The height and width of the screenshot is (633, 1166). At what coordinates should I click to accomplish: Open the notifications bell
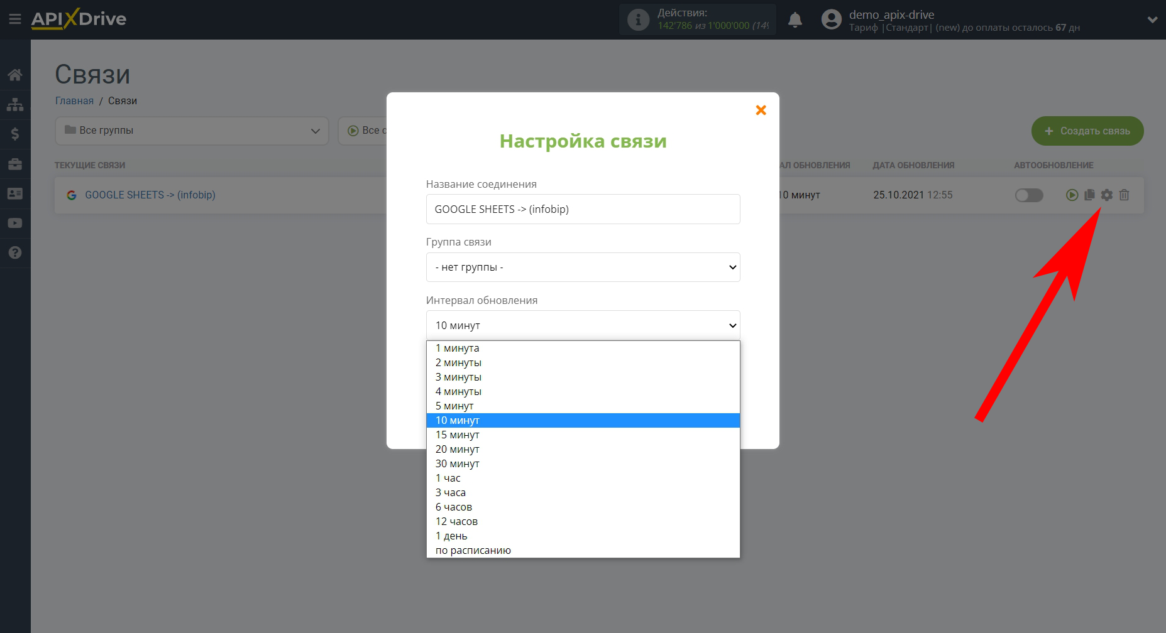click(x=795, y=19)
